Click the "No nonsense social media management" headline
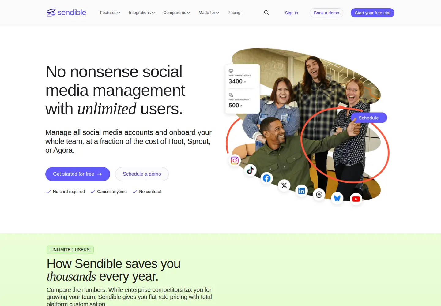The width and height of the screenshot is (441, 306). tap(115, 90)
